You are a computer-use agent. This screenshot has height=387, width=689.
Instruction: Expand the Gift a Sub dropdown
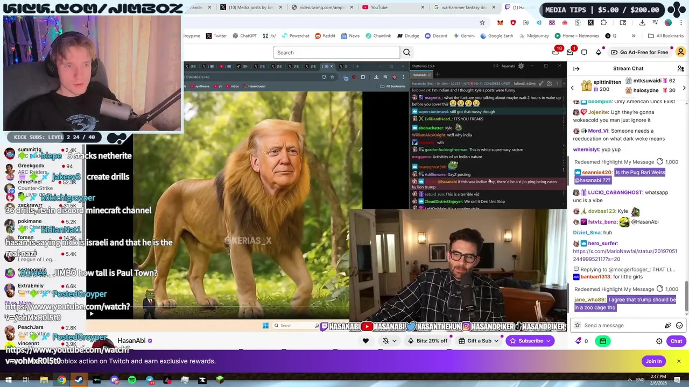click(496, 341)
